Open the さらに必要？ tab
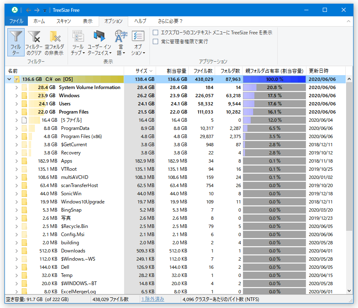 pos(170,21)
